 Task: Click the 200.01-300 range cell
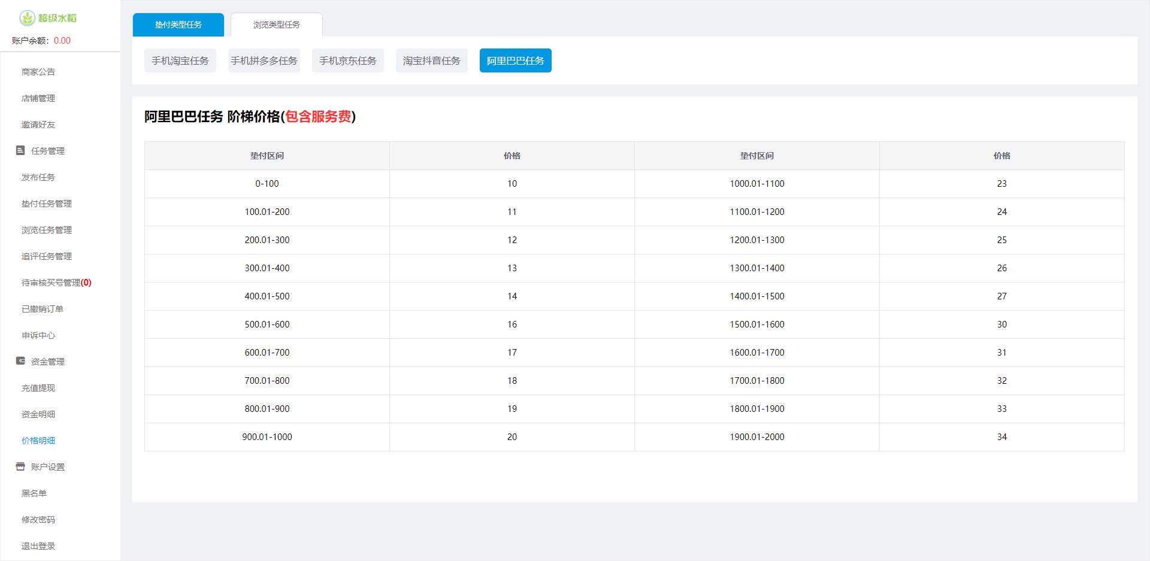click(x=267, y=240)
